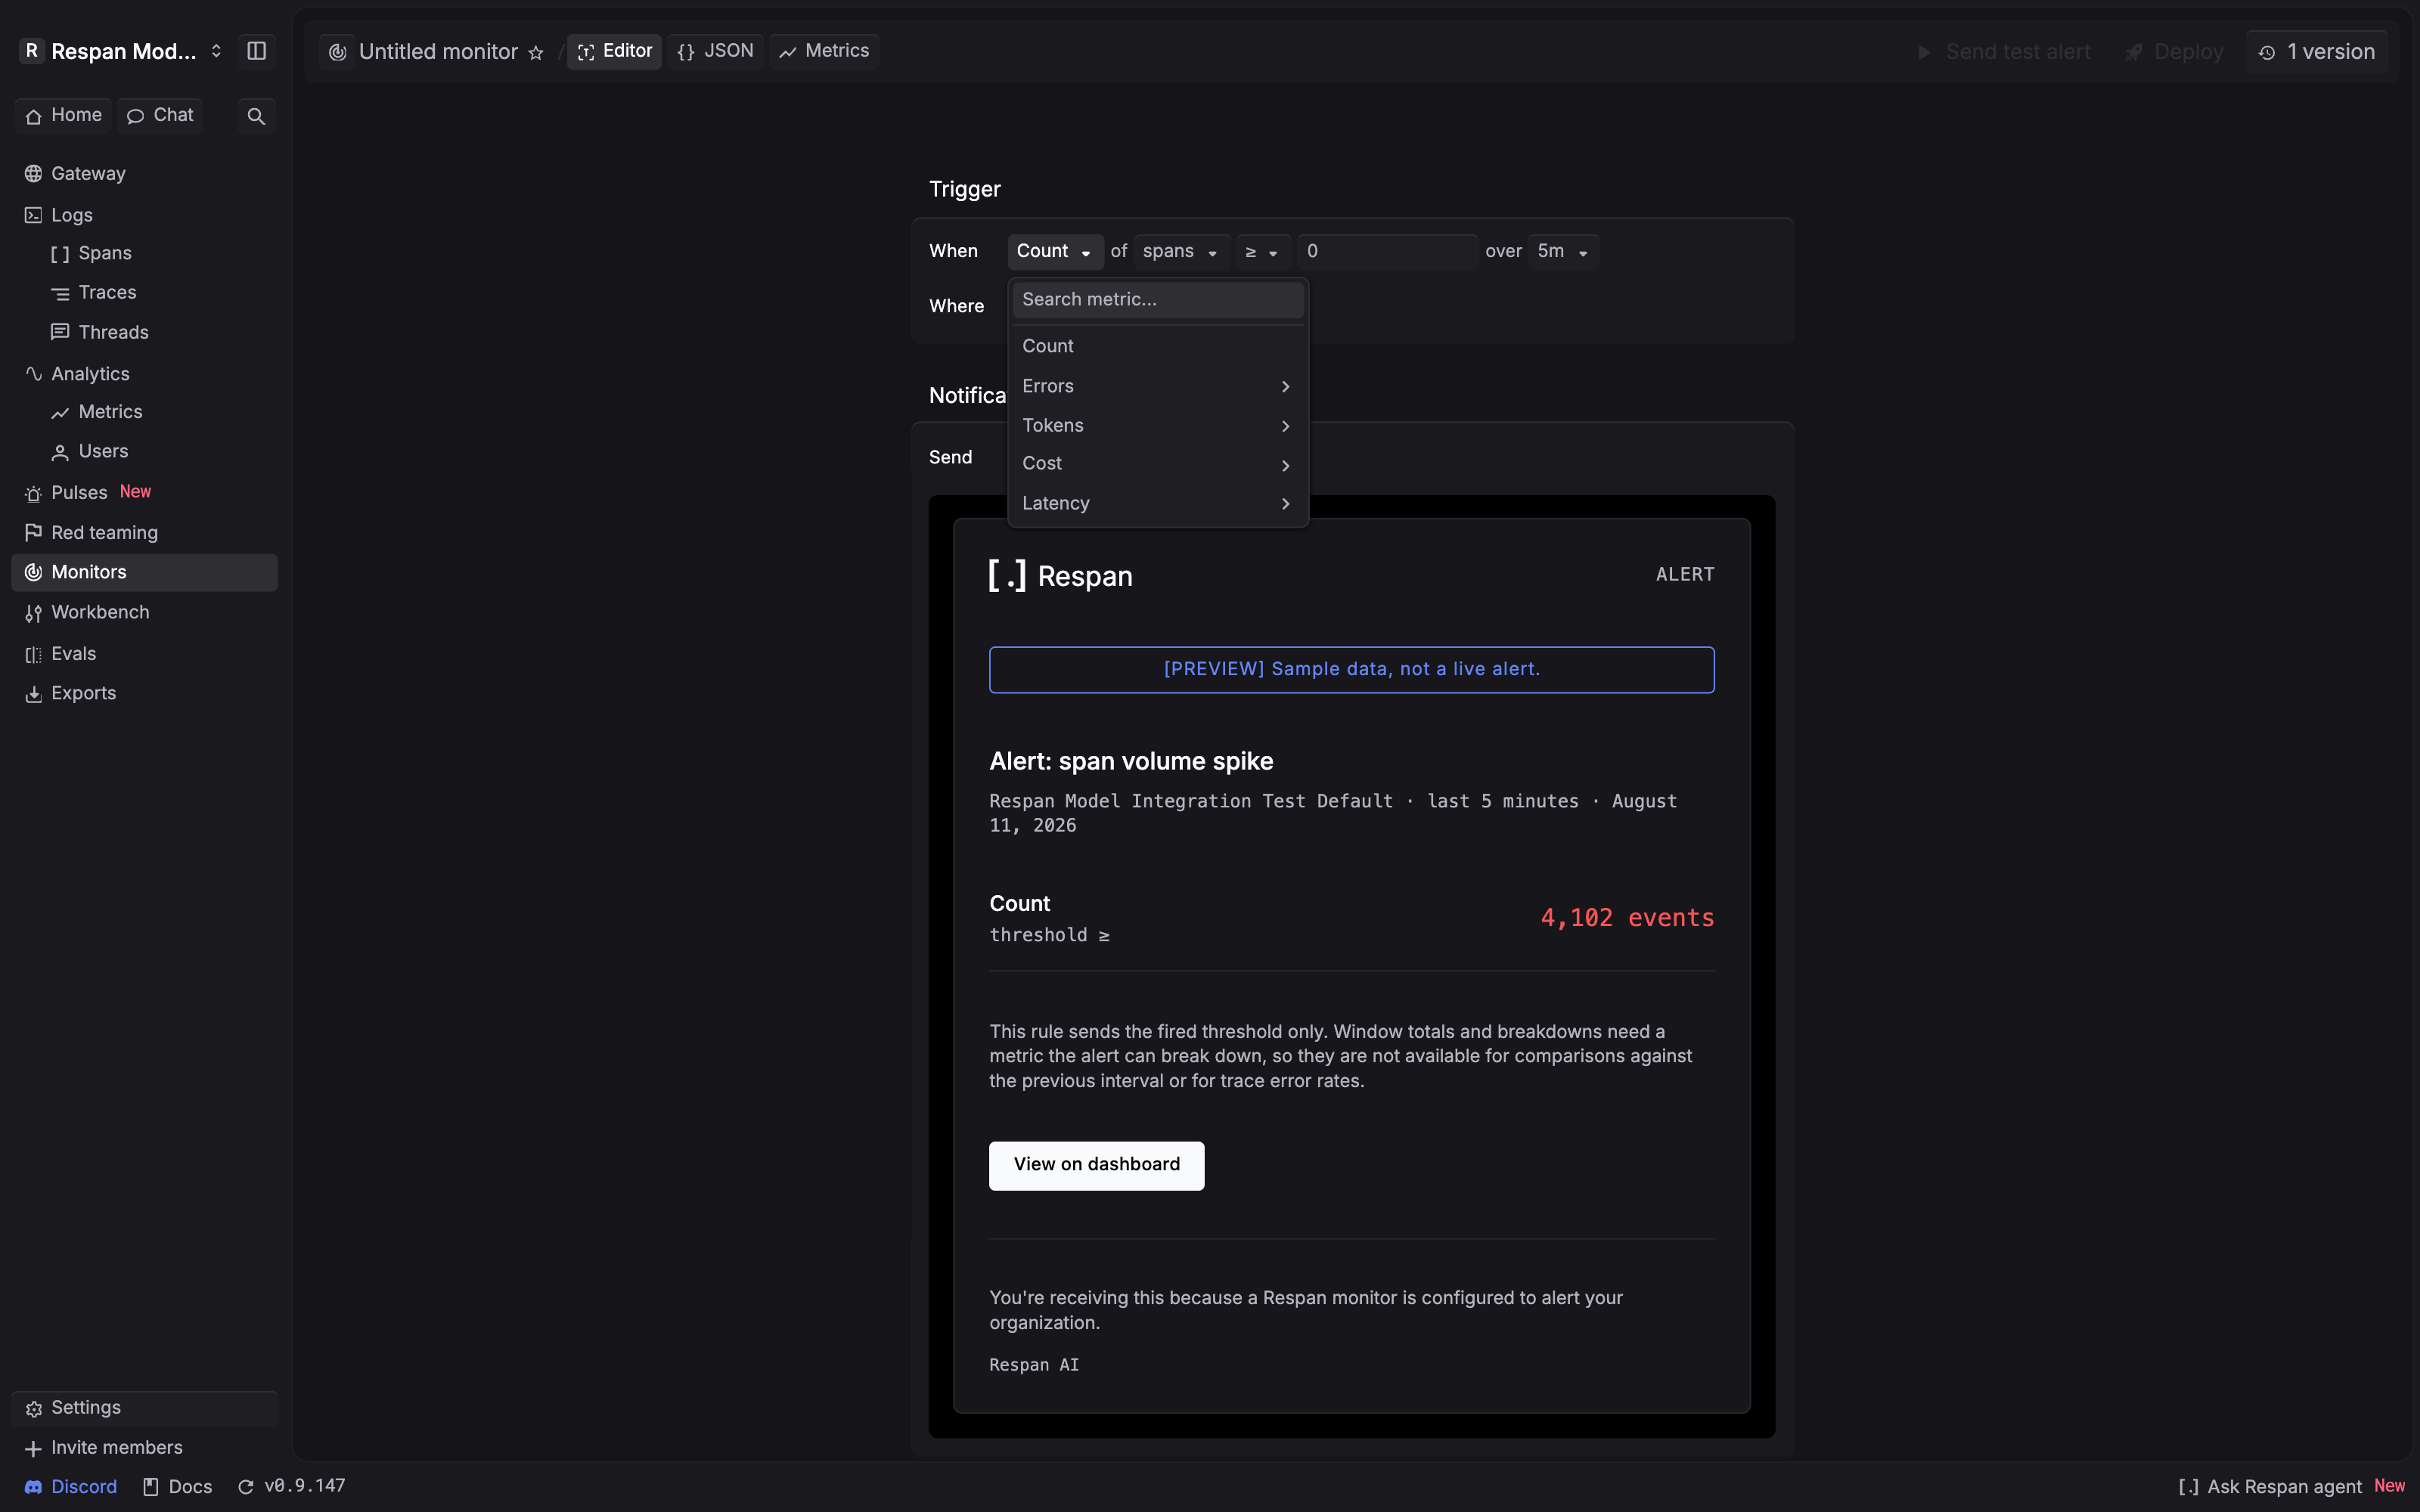Star the Untitled monitor
The image size is (2420, 1512).
[x=536, y=53]
